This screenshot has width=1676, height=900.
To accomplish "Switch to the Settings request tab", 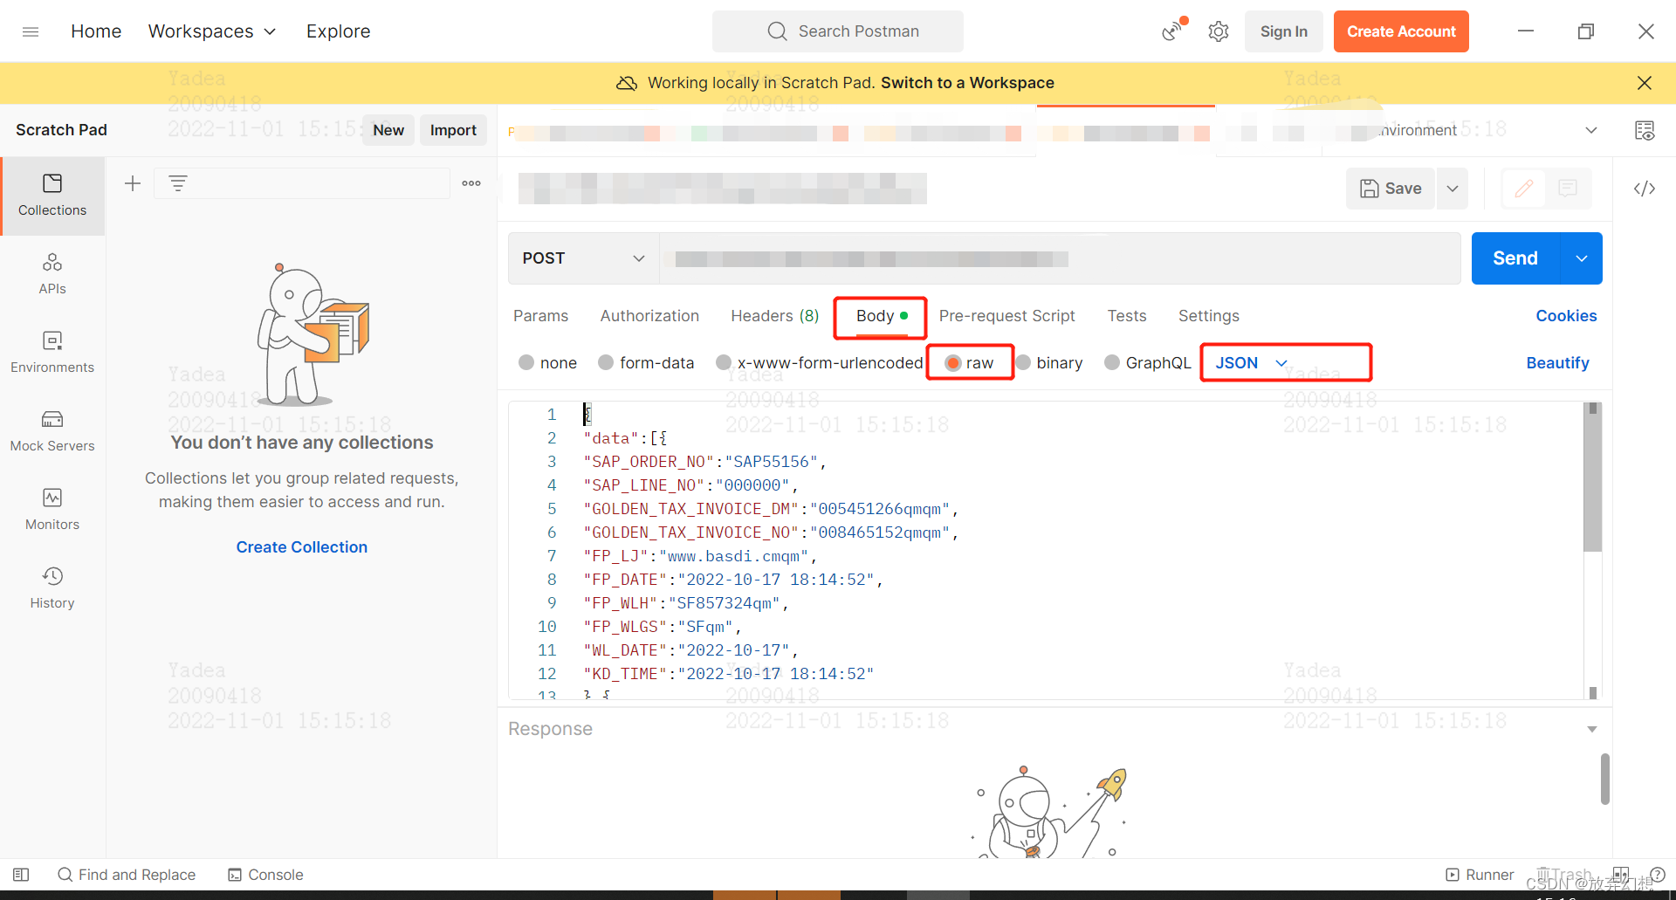I will 1209,316.
